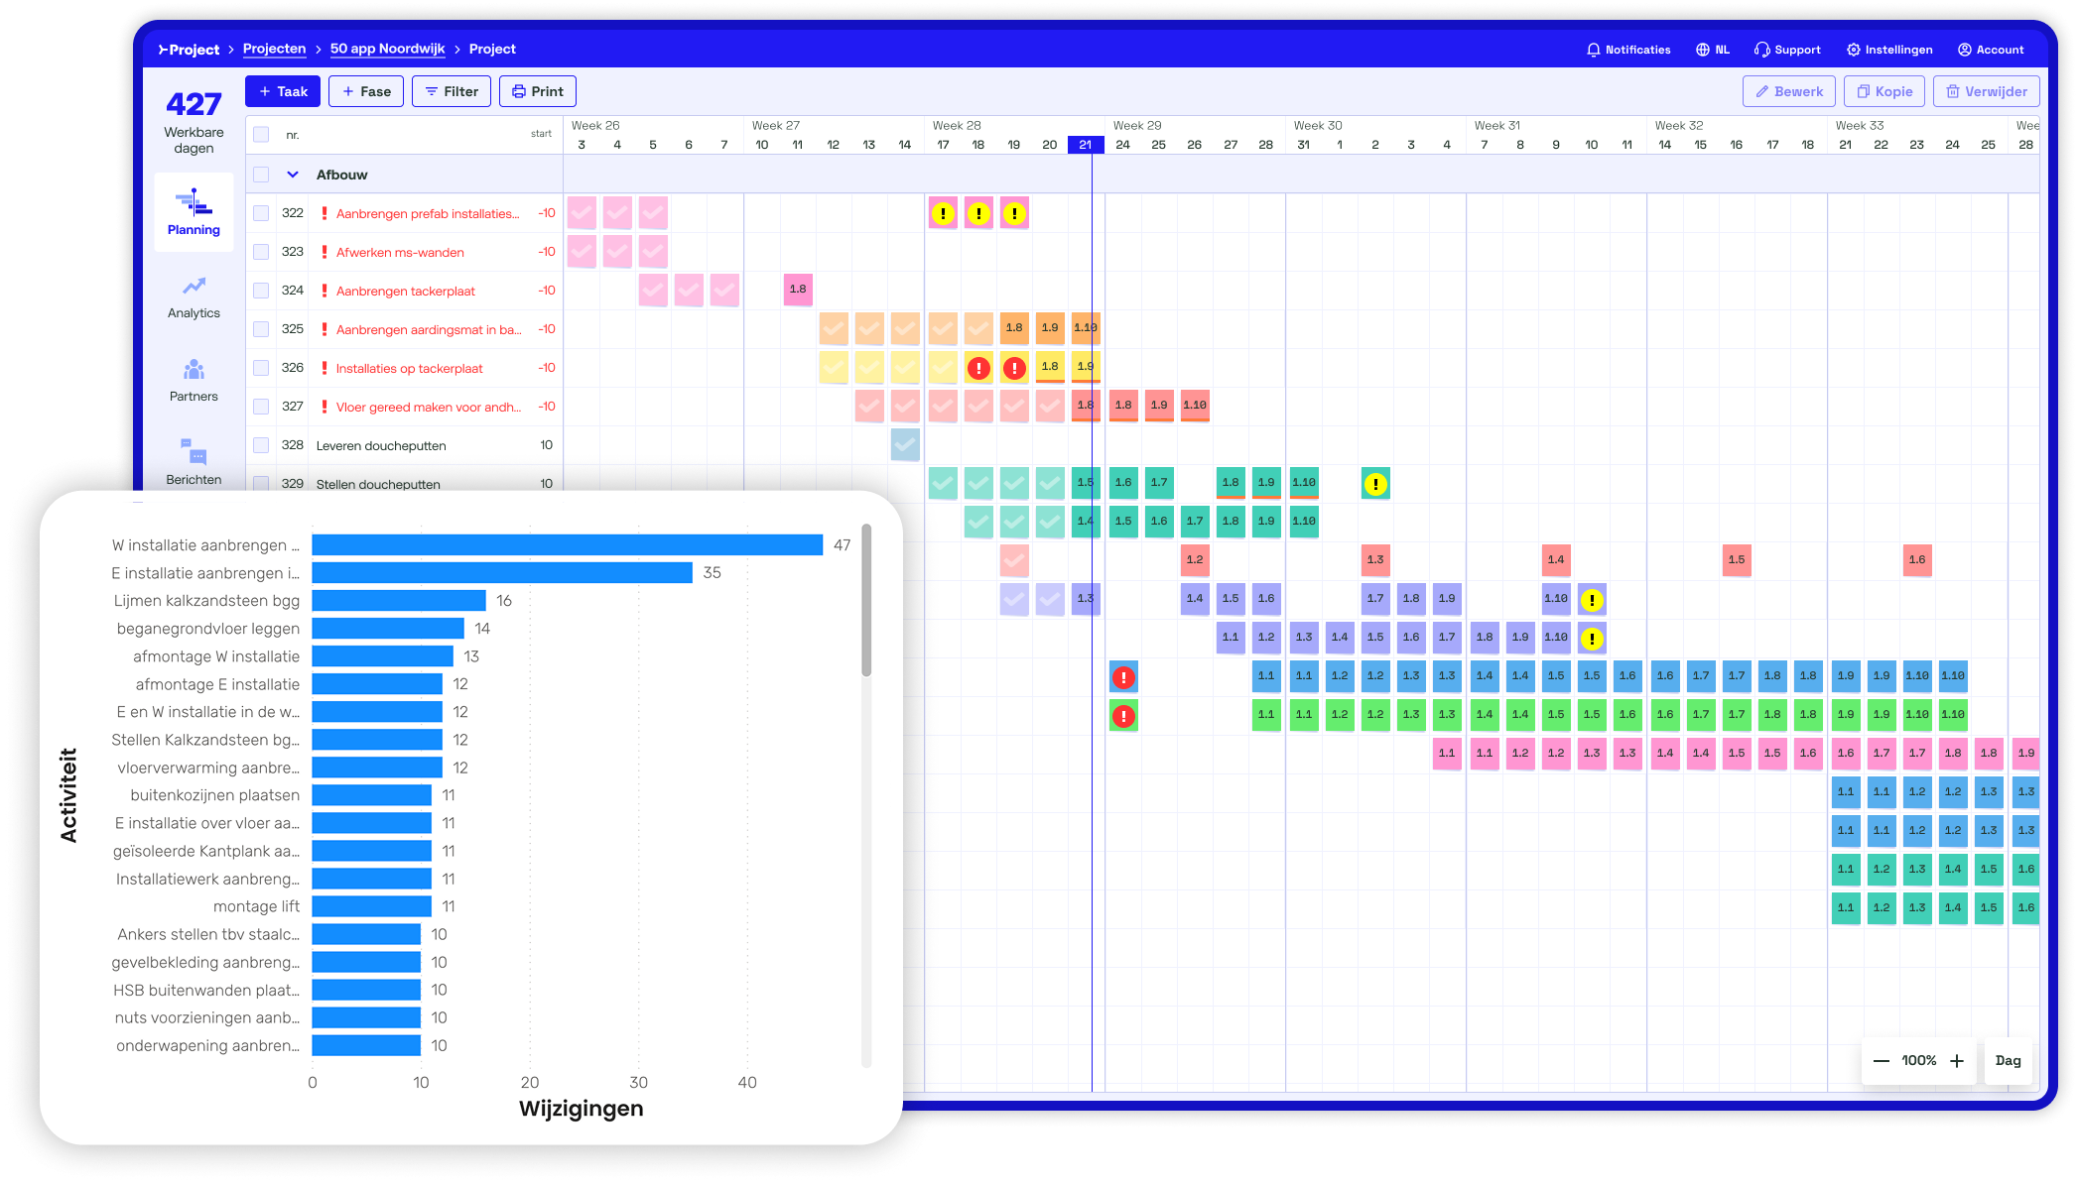This screenshot has width=2078, height=1185.
Task: Click red alert marker on day 18, row 326
Action: [978, 368]
